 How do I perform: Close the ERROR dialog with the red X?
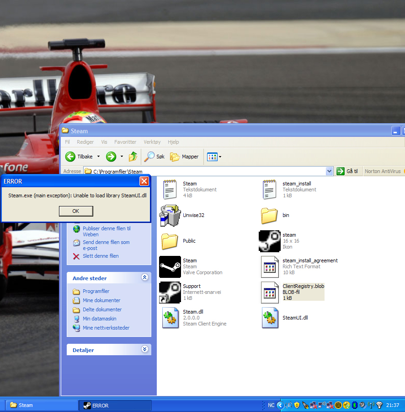click(x=144, y=181)
